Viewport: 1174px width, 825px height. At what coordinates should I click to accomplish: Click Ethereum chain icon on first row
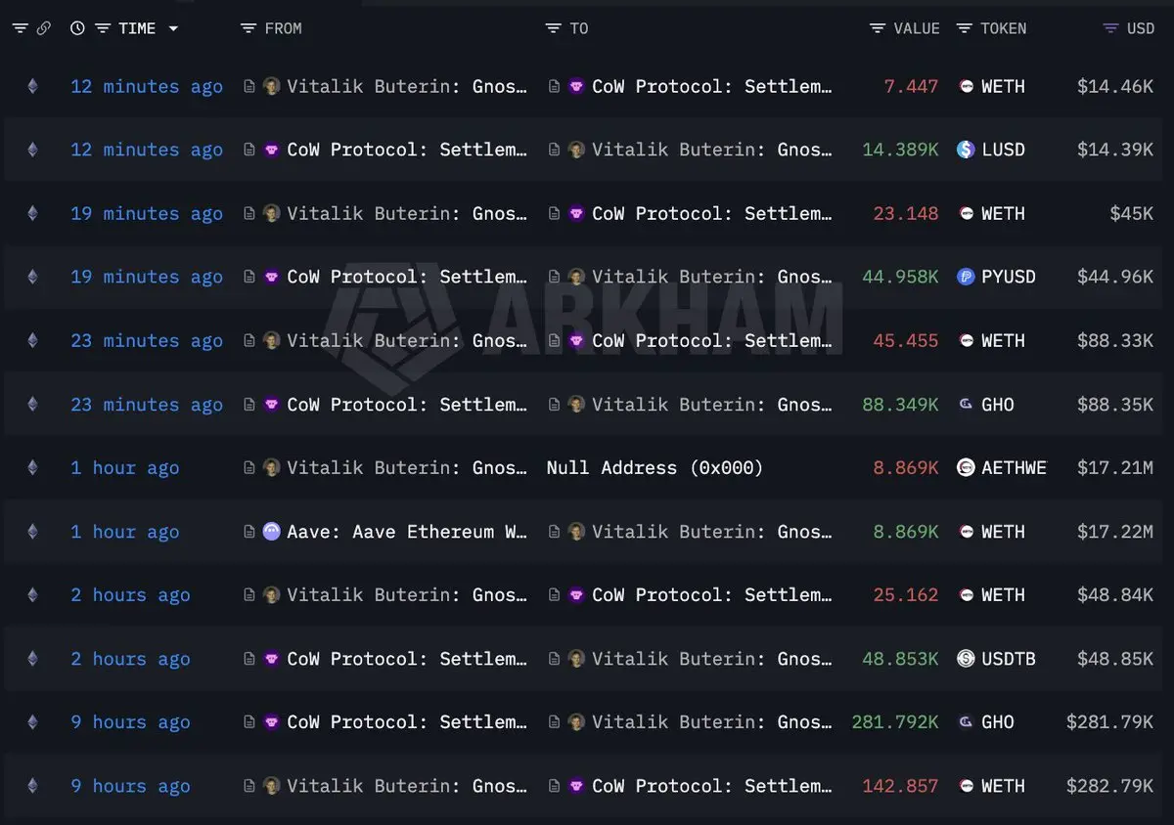click(x=32, y=86)
